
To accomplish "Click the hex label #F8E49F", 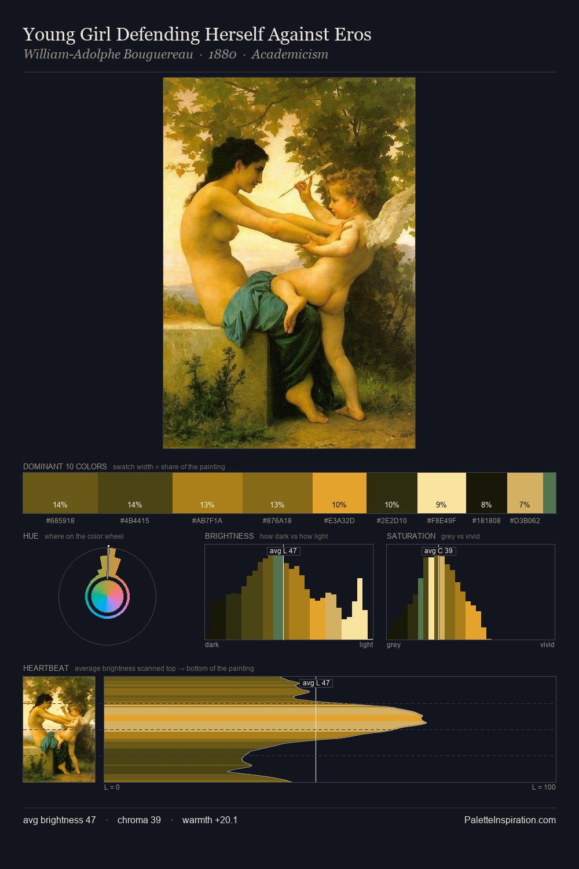I will coord(442,521).
